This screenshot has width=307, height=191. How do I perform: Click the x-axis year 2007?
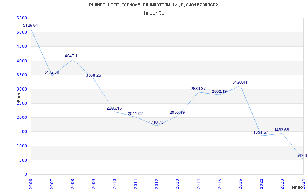tap(52, 184)
